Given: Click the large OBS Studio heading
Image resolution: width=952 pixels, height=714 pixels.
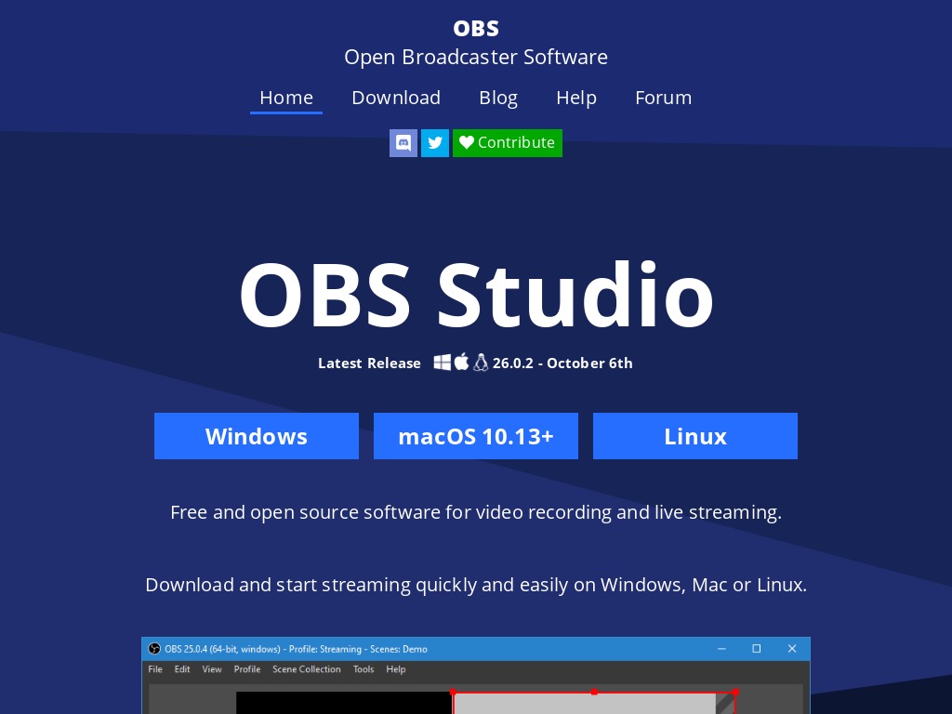Looking at the screenshot, I should coord(476,295).
